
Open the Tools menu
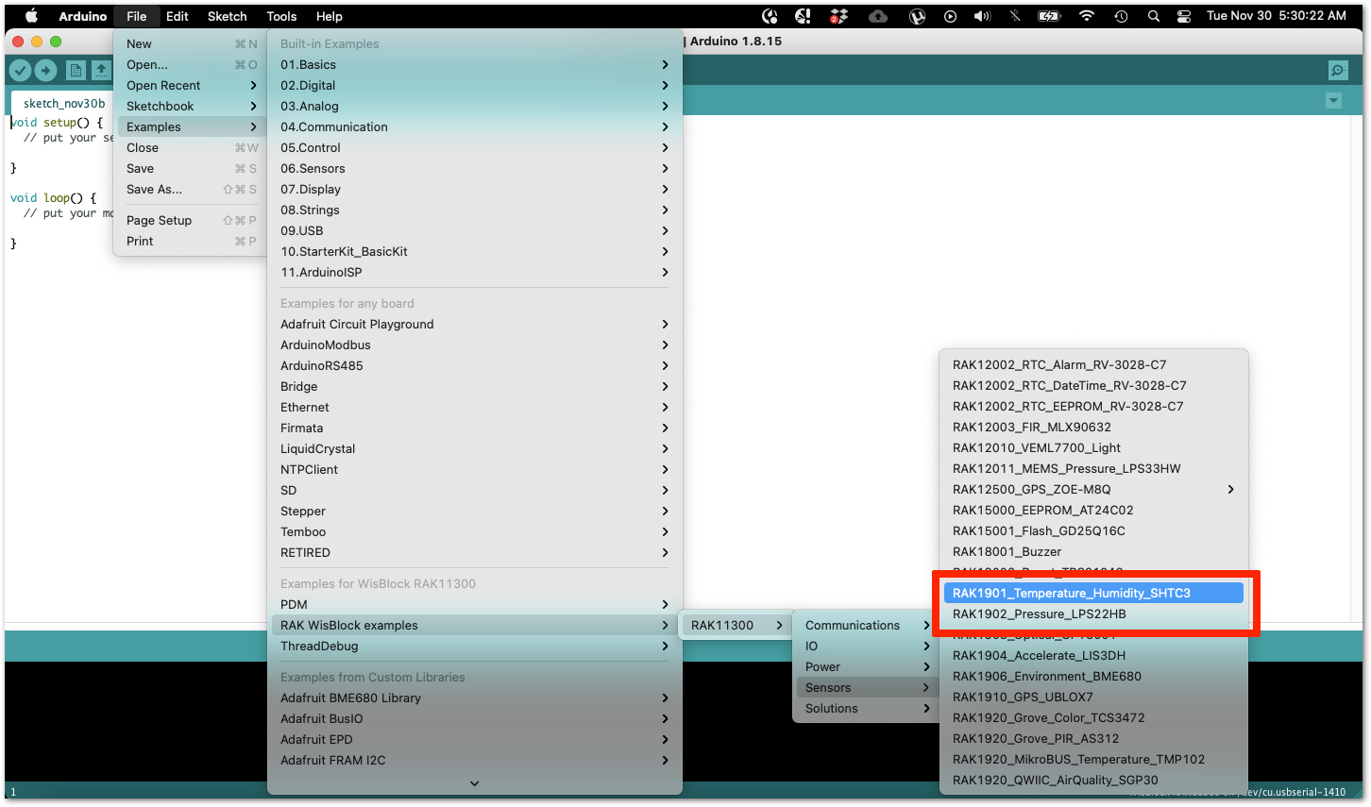281,16
